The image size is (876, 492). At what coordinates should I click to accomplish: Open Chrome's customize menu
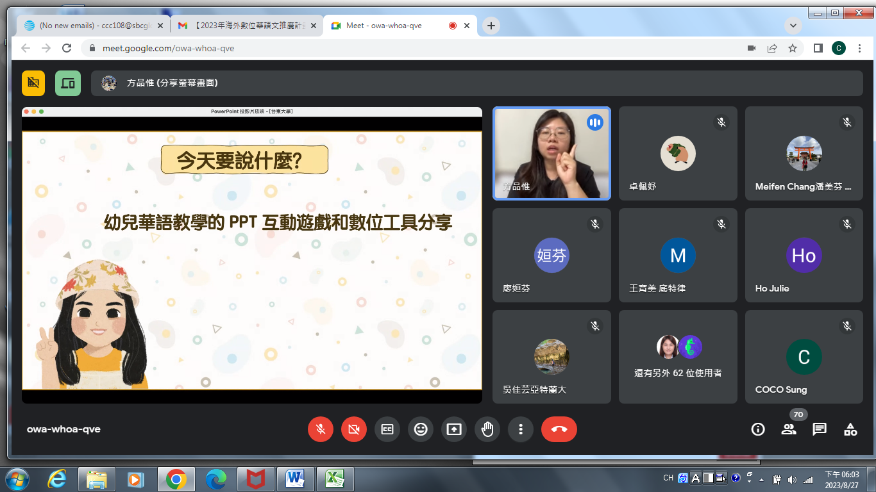tap(859, 48)
